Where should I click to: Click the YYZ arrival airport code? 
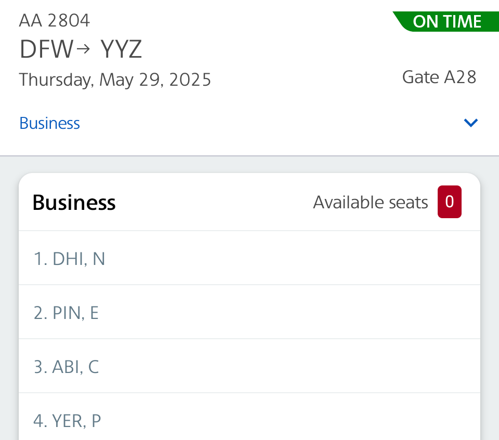point(121,48)
